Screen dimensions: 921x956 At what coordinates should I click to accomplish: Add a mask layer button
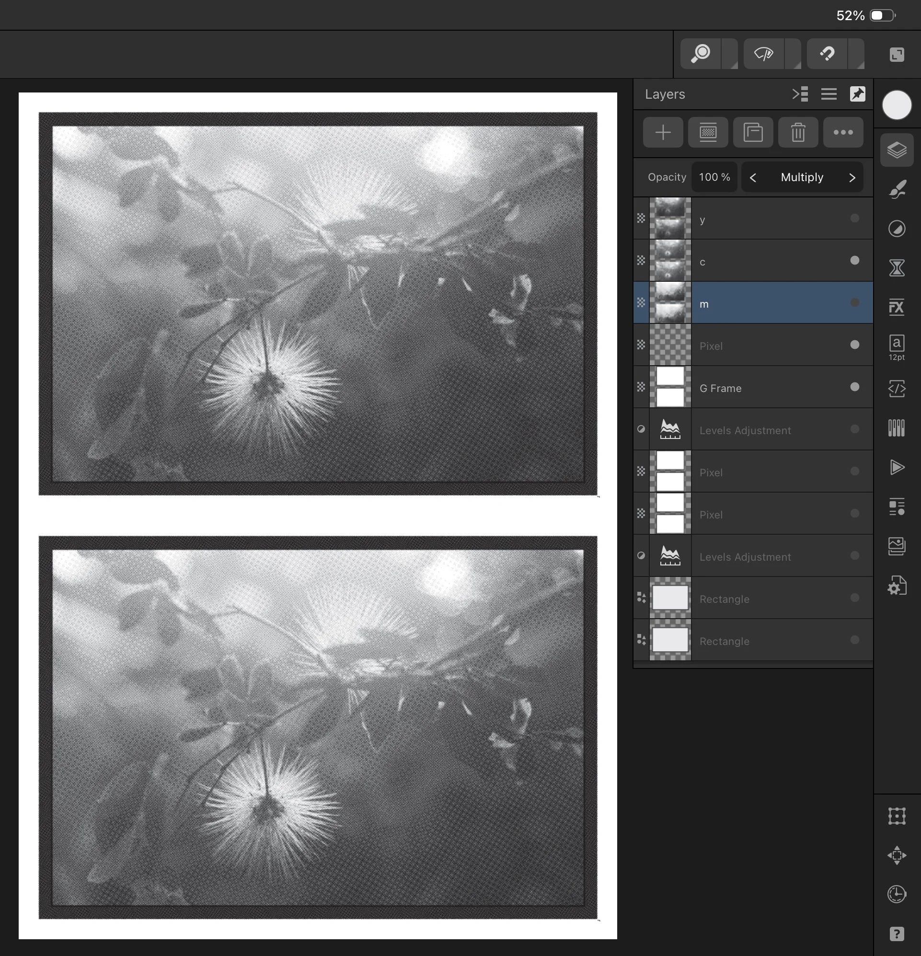tap(708, 132)
